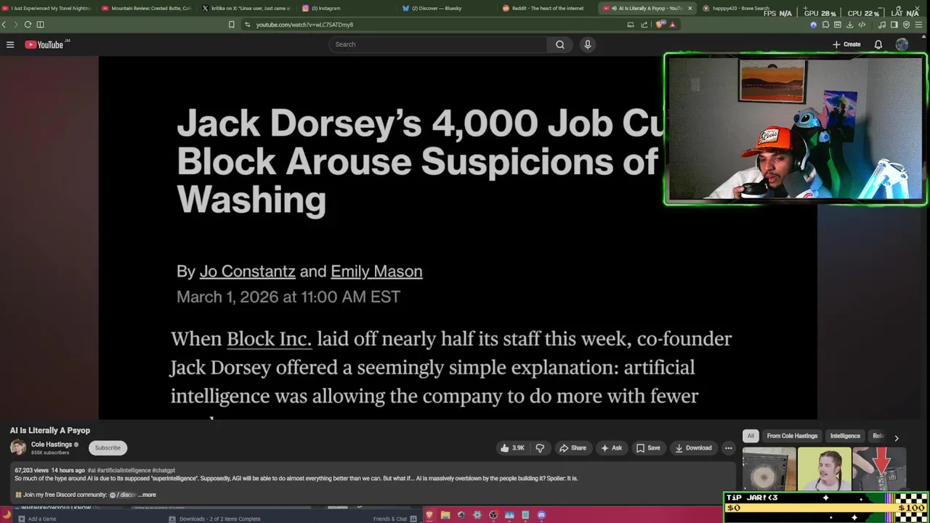Open the Create dropdown button
Image resolution: width=930 pixels, height=523 pixels.
click(x=847, y=44)
